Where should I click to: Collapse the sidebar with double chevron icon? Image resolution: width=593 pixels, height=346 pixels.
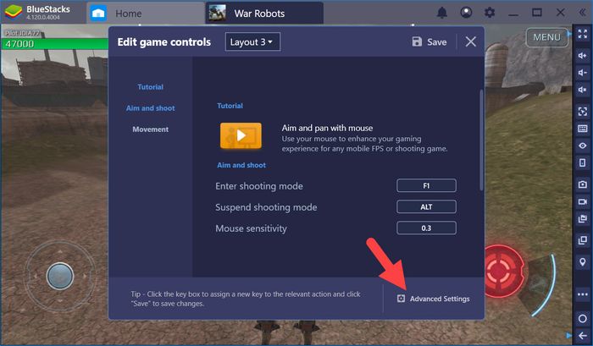[583, 13]
